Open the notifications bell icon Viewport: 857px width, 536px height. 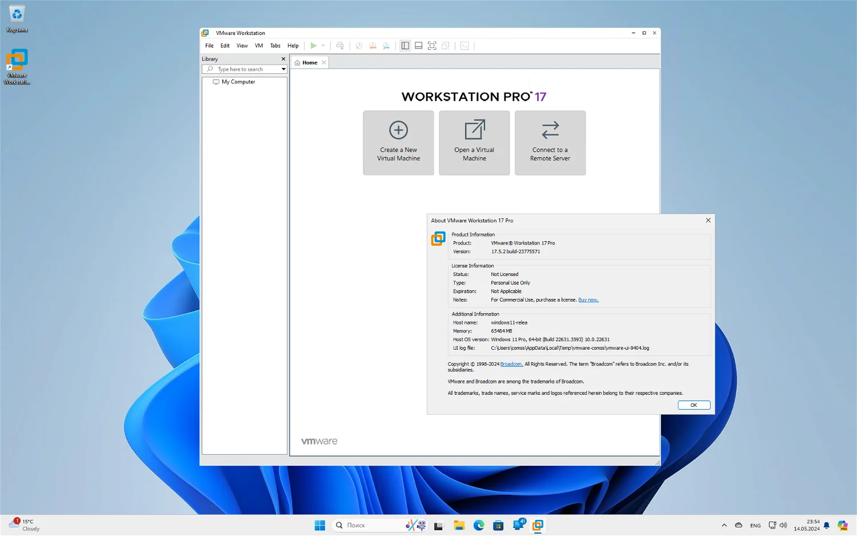click(x=826, y=525)
